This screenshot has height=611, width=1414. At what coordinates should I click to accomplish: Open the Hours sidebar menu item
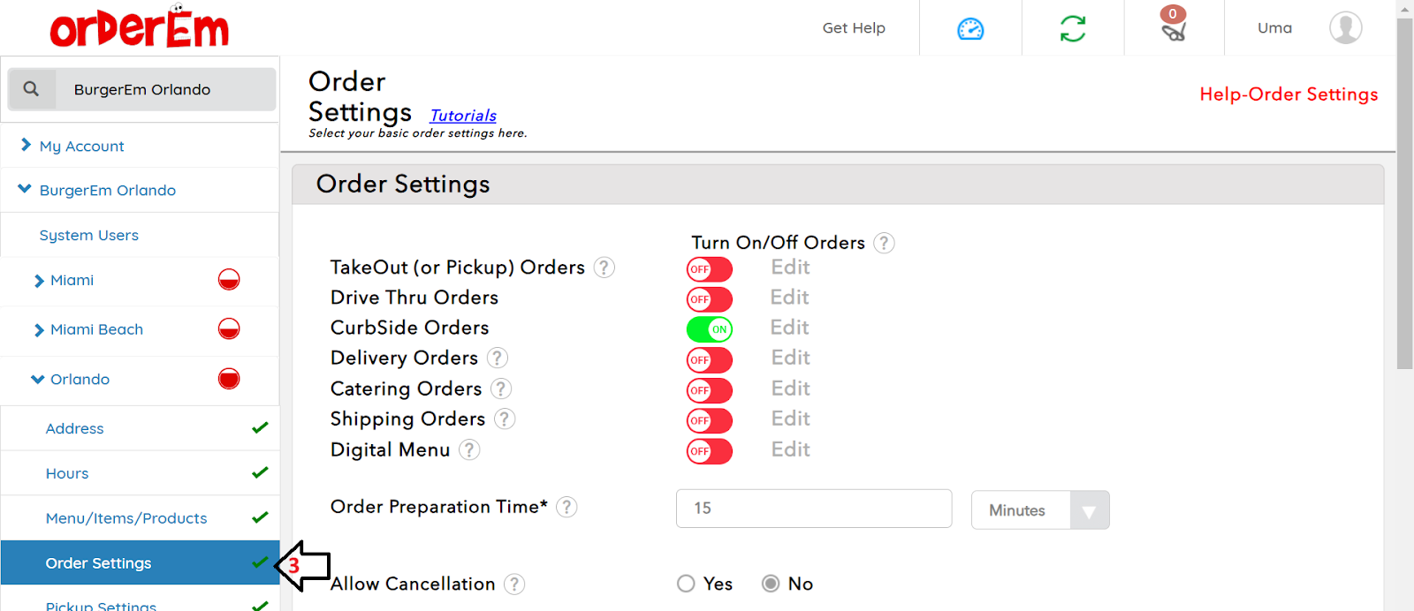pyautogui.click(x=67, y=473)
